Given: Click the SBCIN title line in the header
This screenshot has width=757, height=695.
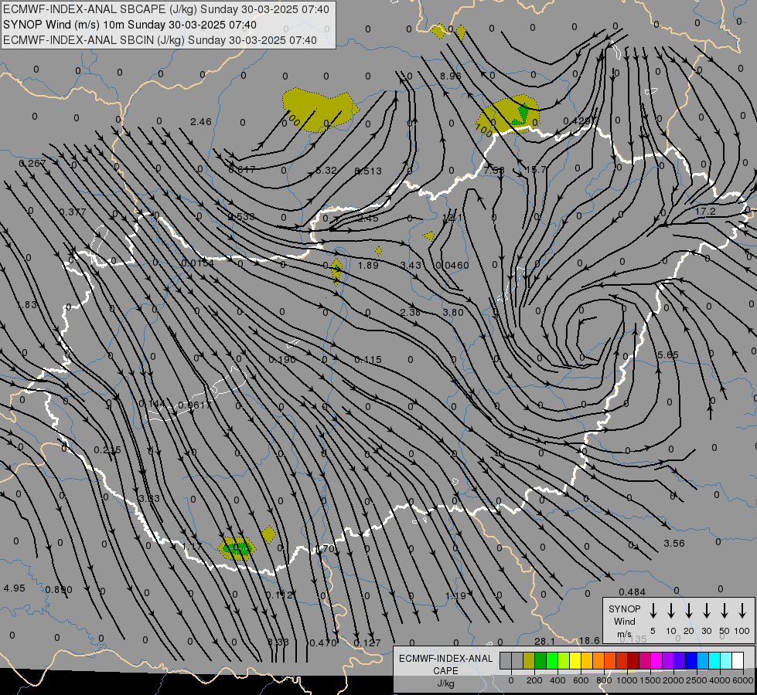Looking at the screenshot, I should pyautogui.click(x=160, y=40).
